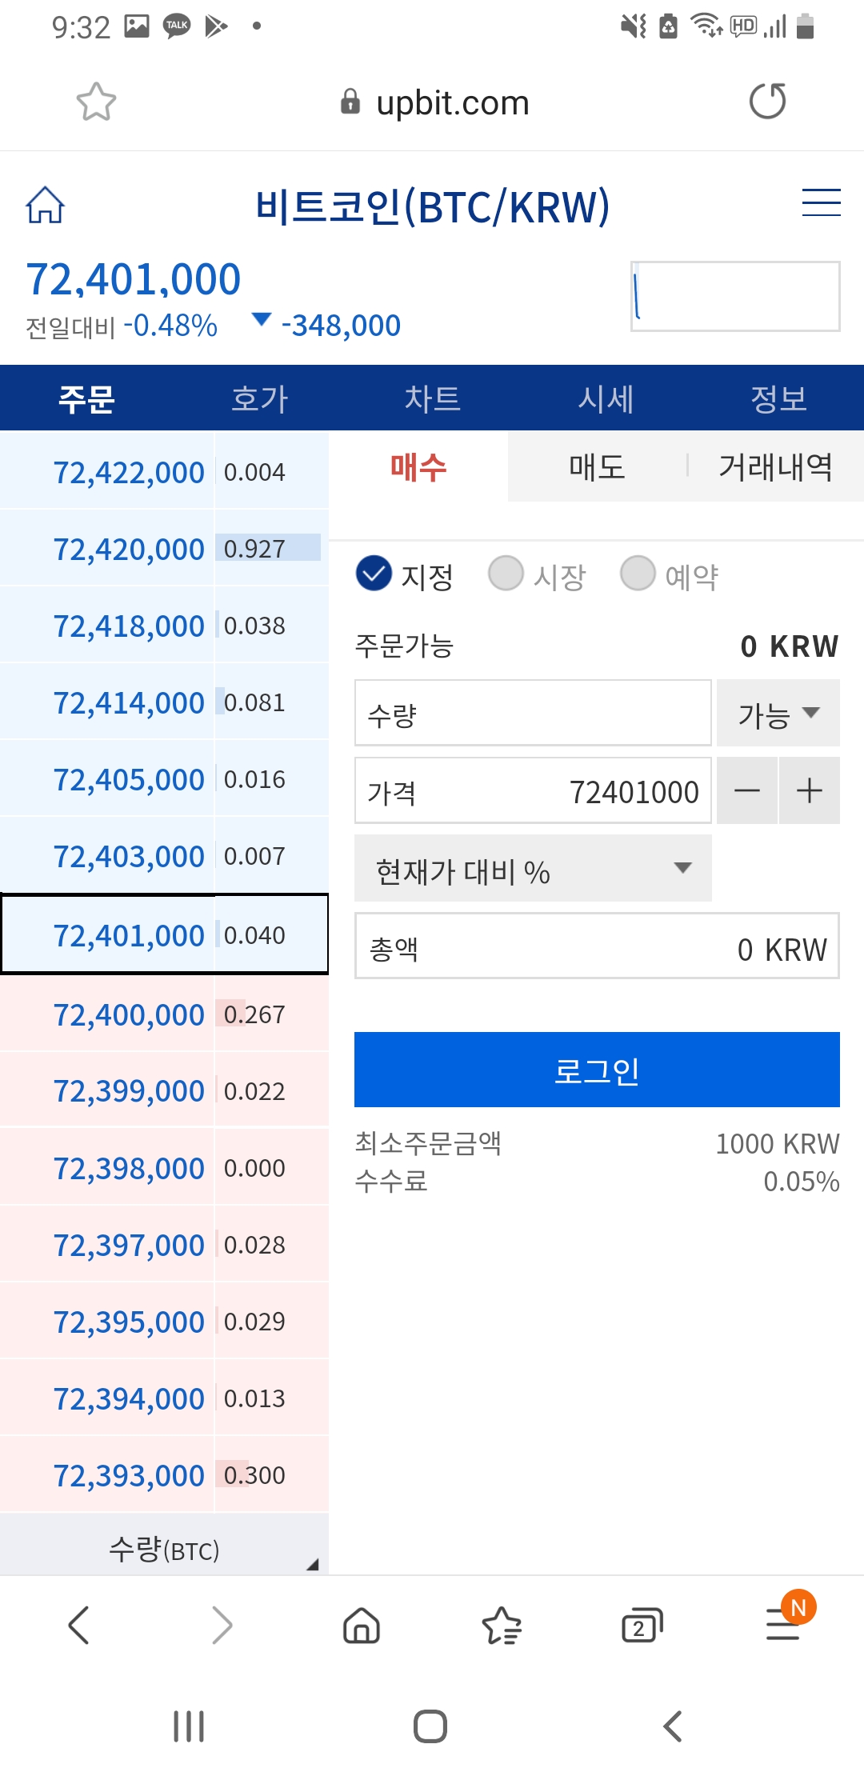Bookmark page with star icon
Screen dimensions: 864x1776
pyautogui.click(x=96, y=102)
